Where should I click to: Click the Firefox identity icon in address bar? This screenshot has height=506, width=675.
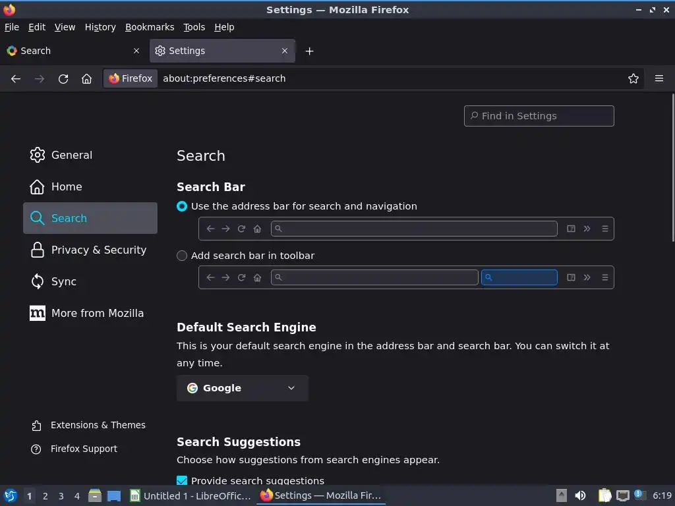coord(131,78)
